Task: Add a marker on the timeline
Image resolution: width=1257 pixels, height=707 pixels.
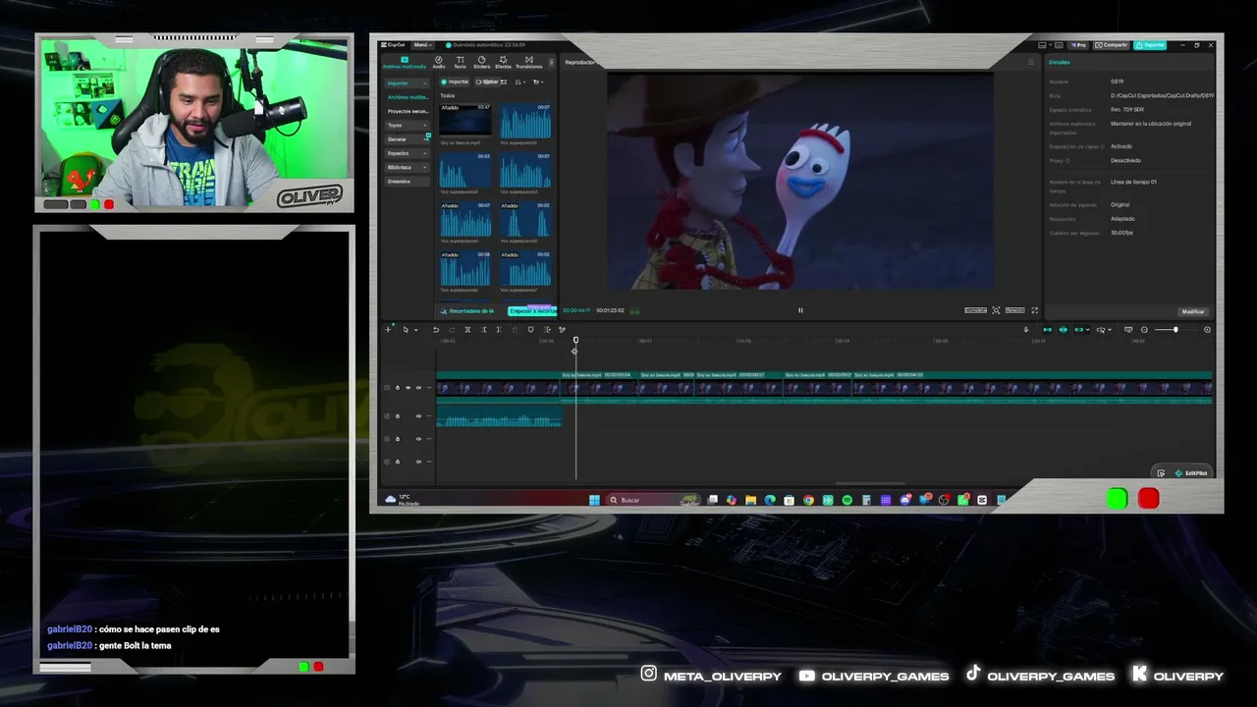Action: coord(530,330)
